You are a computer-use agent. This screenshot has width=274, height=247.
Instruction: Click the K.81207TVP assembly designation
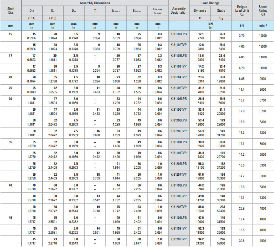179,174
